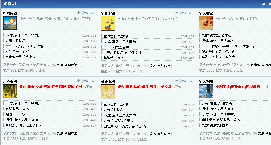The height and width of the screenshot is (145, 271).
Task: Open thread 走进.天堂.童话世界.九寨沟.
Action: [x=222, y=120]
